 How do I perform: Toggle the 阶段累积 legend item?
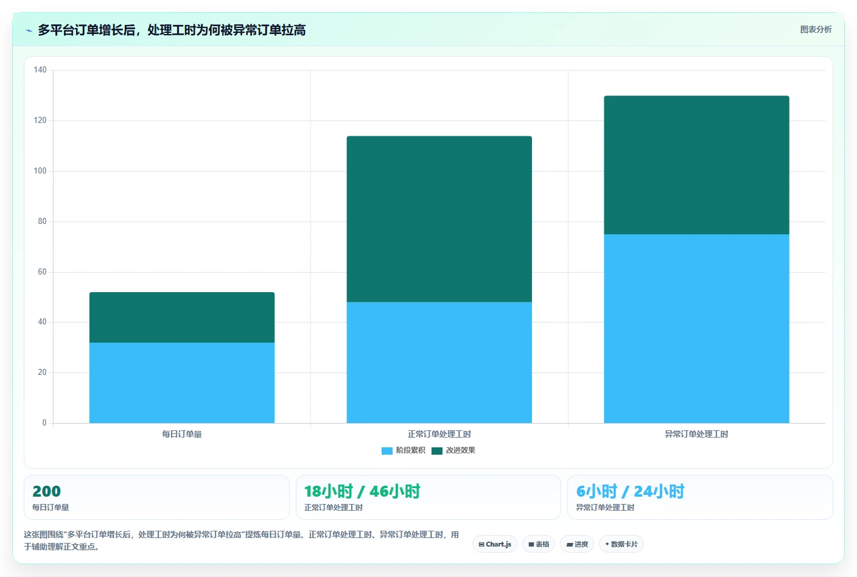(404, 450)
